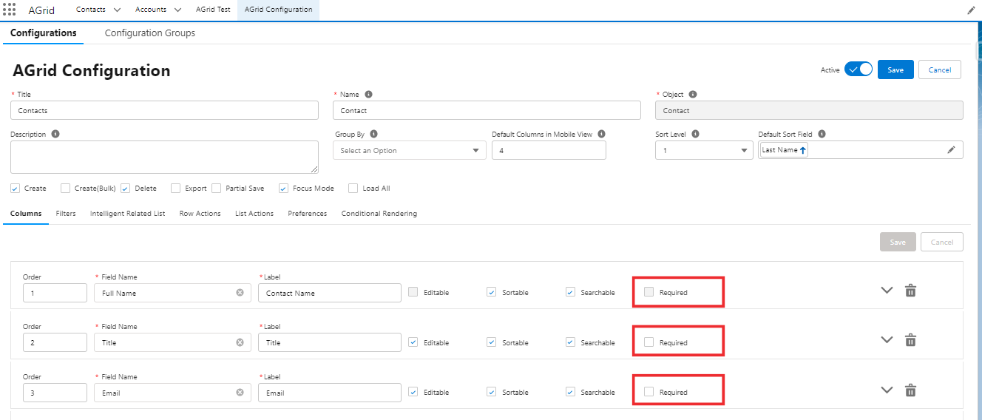Click the Order input for the Email row
The image size is (982, 420).
[x=55, y=393]
